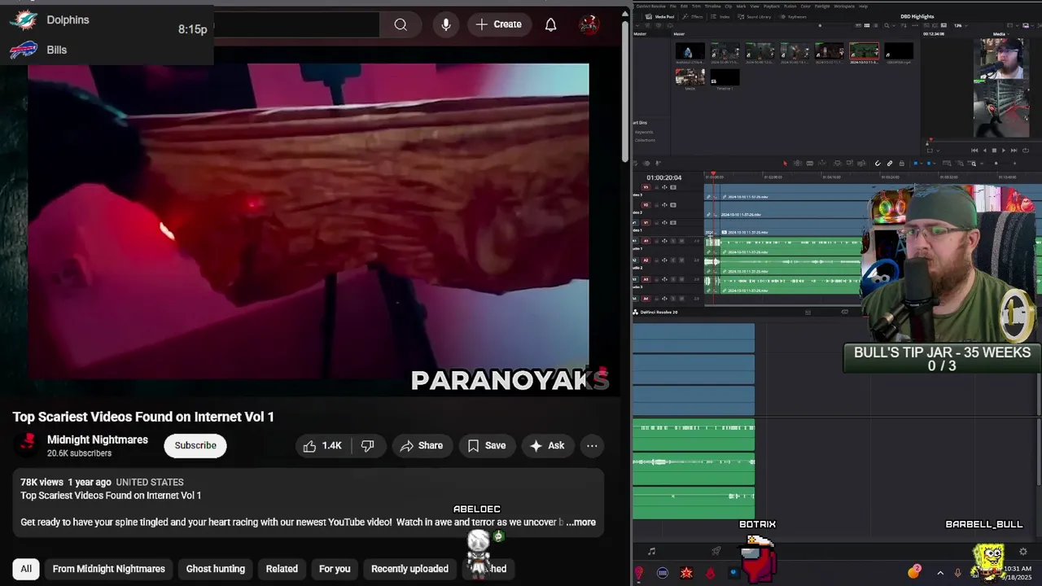Click the timeline zoom slider in Resolve
1042x586 pixels.
[x=996, y=163]
